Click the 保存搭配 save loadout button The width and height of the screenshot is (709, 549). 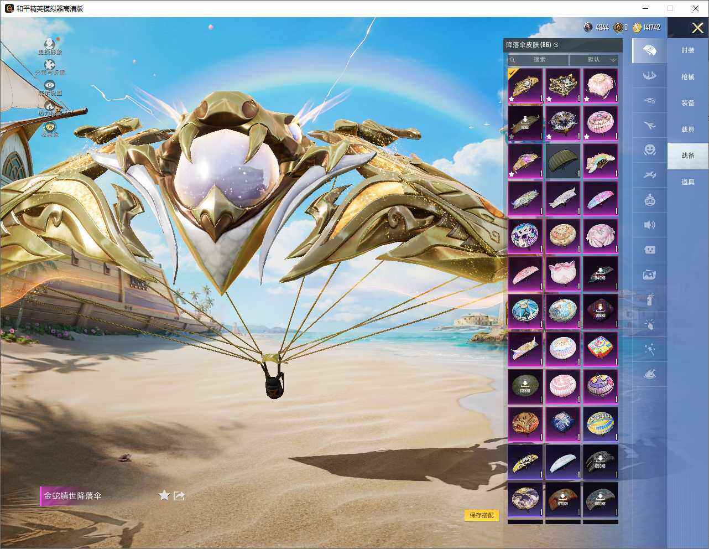click(x=482, y=515)
